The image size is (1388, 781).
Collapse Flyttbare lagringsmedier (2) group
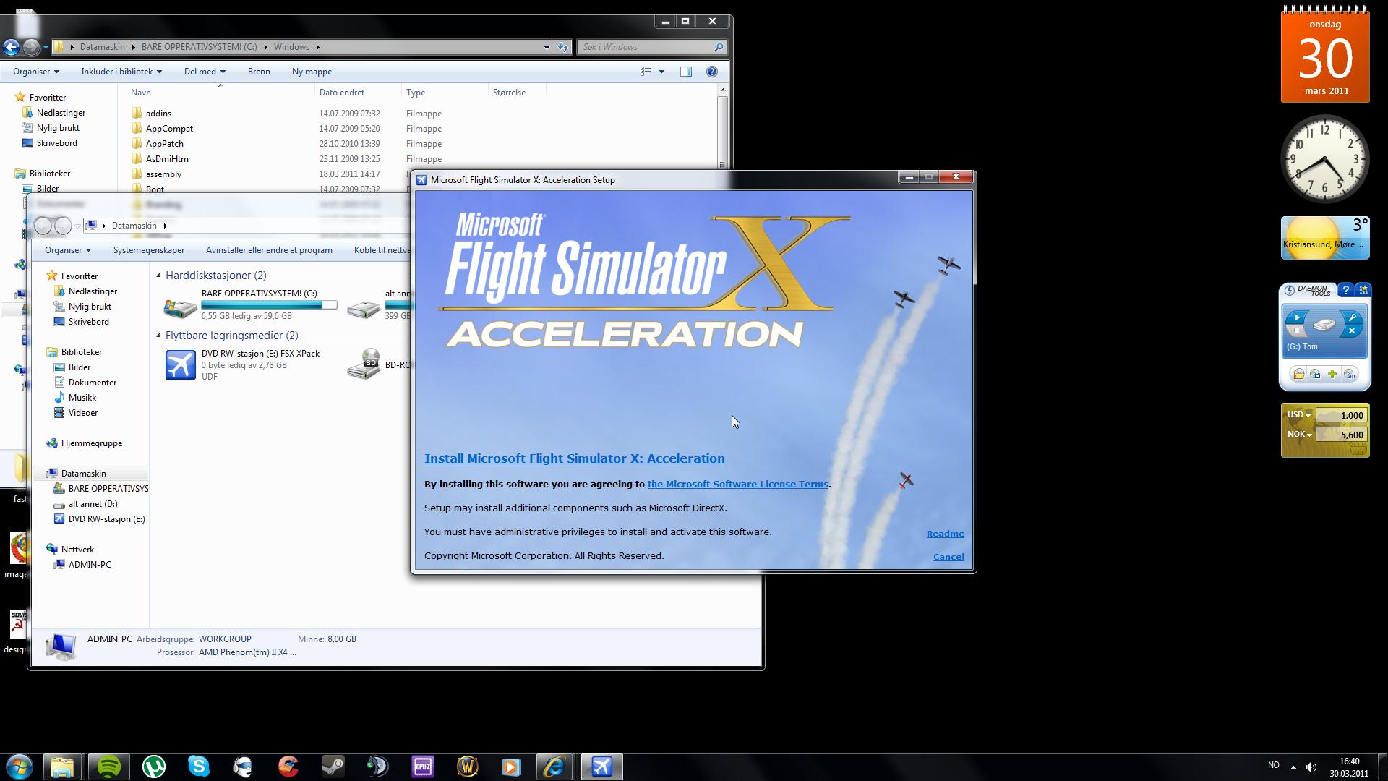pyautogui.click(x=159, y=336)
